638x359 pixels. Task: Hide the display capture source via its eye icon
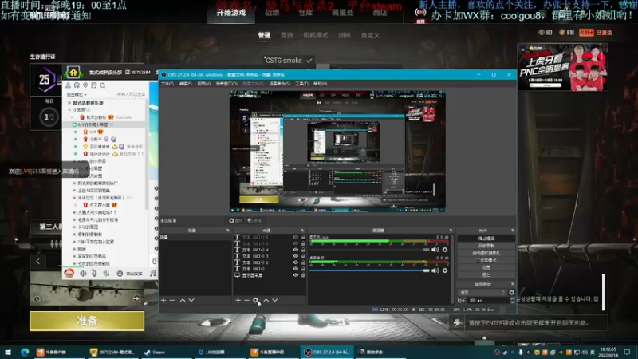coord(296,275)
